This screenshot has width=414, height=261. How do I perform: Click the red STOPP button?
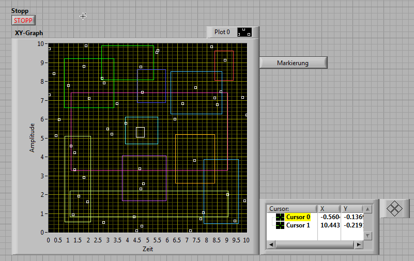click(x=23, y=20)
